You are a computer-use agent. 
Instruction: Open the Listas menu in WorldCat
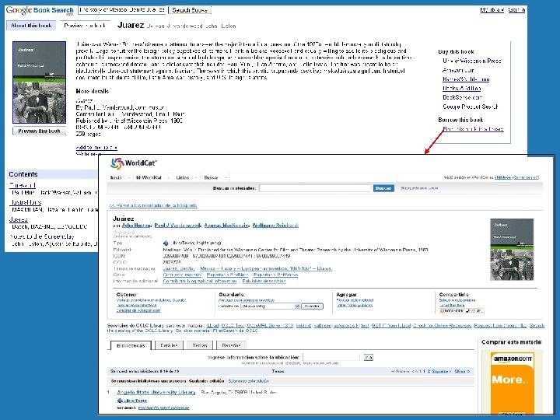[x=183, y=177]
